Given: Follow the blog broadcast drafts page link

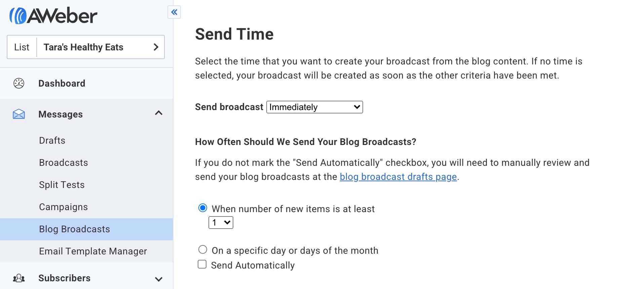Looking at the screenshot, I should (398, 177).
